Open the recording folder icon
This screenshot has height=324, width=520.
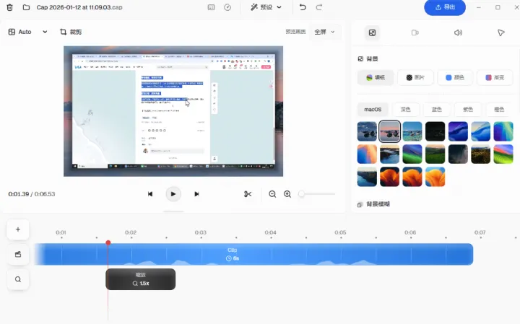click(26, 7)
